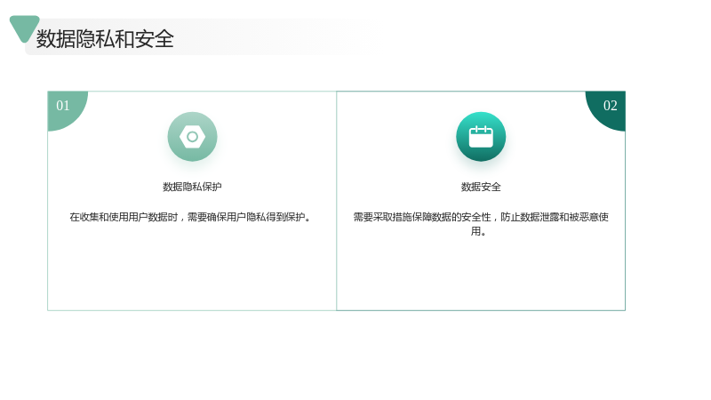
Task: Select the calendar icon in card 02
Action: [481, 137]
